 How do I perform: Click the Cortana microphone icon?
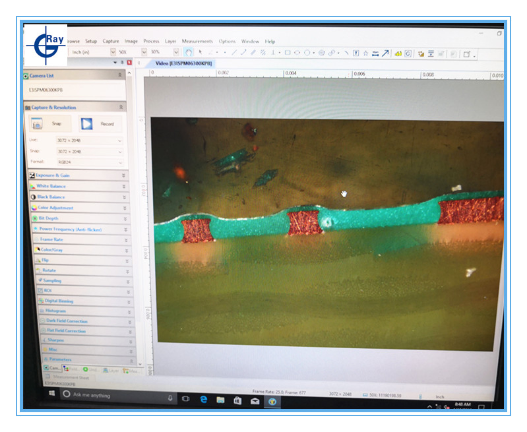pyautogui.click(x=170, y=398)
